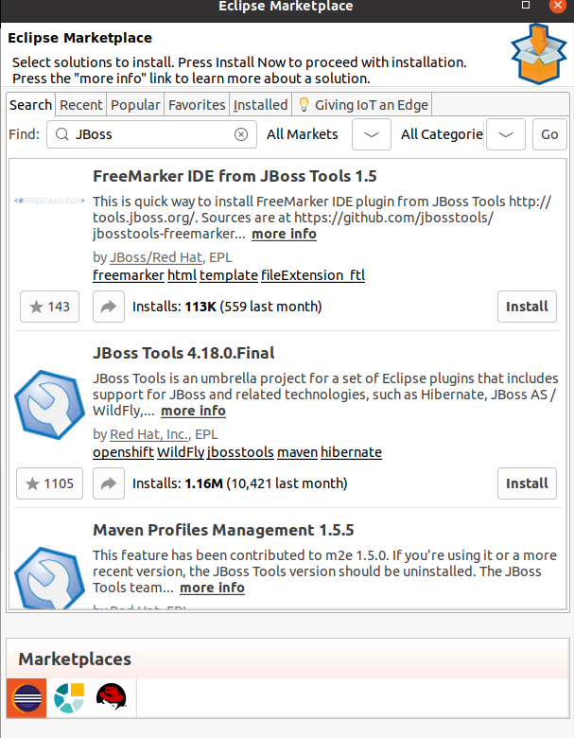Select the Red Hat marketplace icon
The height and width of the screenshot is (738, 574).
113,698
